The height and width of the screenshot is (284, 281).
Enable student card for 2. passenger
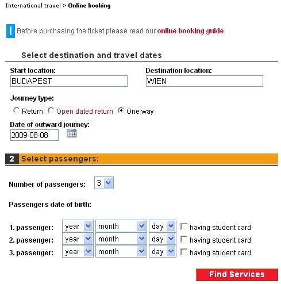click(x=184, y=239)
